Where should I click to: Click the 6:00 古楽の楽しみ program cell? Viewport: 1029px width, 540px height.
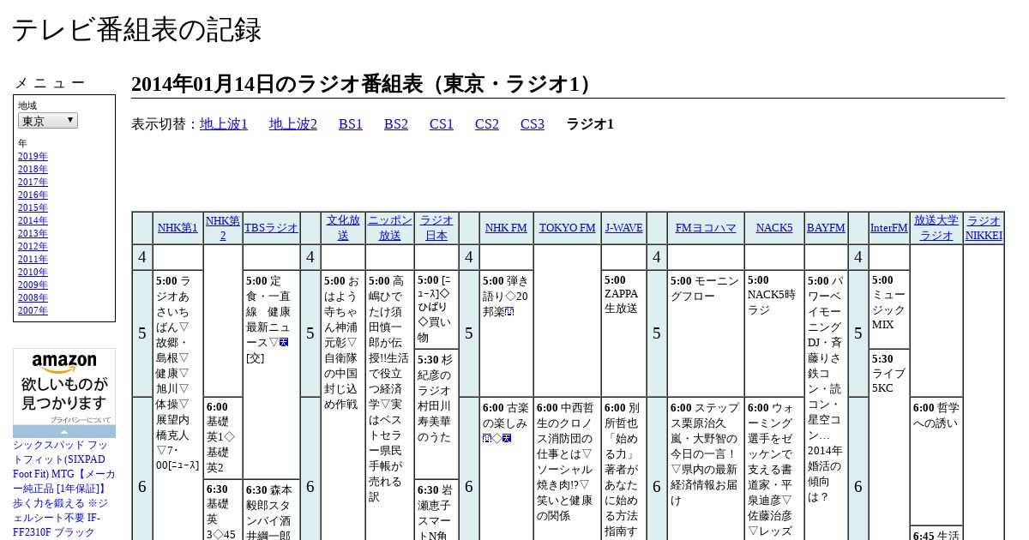coord(506,468)
